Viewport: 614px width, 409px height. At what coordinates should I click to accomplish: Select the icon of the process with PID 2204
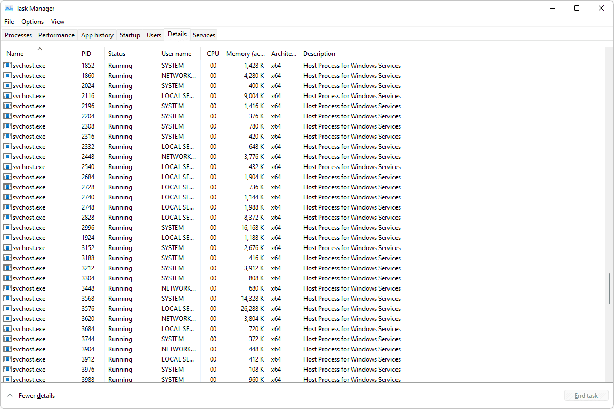point(7,116)
